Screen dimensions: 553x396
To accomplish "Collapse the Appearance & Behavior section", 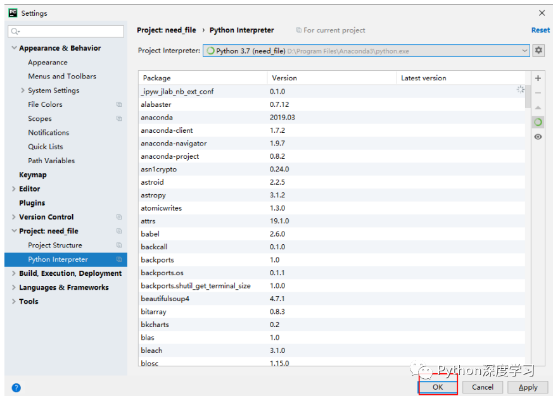I will click(x=14, y=48).
